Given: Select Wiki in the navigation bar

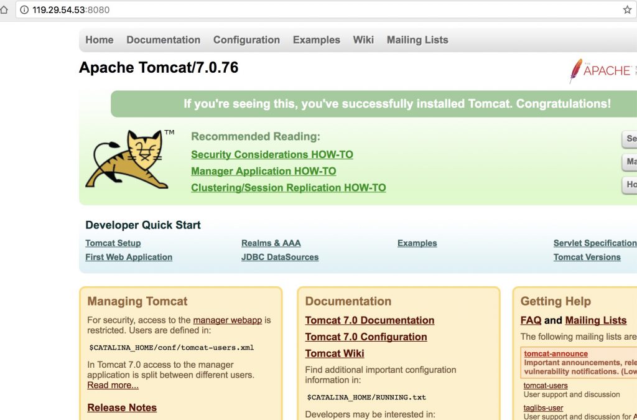Looking at the screenshot, I should click(363, 40).
